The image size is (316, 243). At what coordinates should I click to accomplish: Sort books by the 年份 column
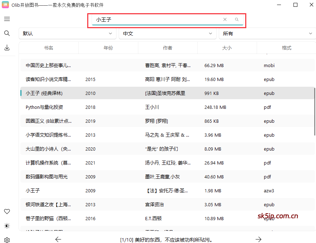pyautogui.click(x=108, y=47)
